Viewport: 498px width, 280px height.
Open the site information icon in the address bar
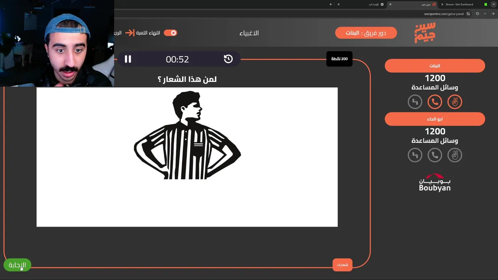[x=468, y=14]
